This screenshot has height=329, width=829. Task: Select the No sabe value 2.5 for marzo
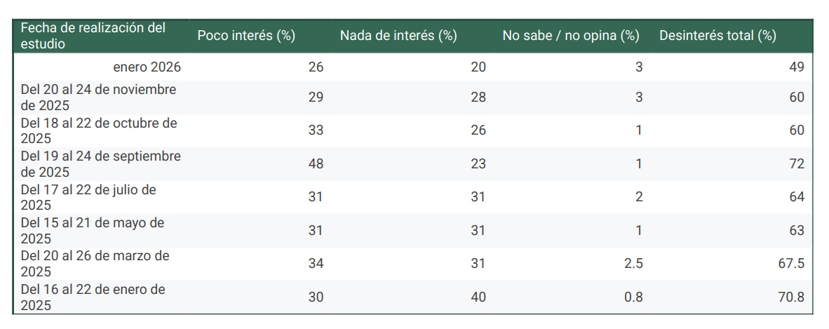[x=633, y=264]
